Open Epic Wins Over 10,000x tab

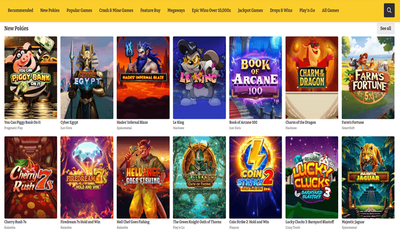pyautogui.click(x=211, y=10)
